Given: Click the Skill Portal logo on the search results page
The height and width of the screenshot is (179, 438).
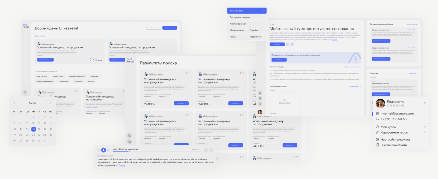Looking at the screenshot, I should 130,60.
